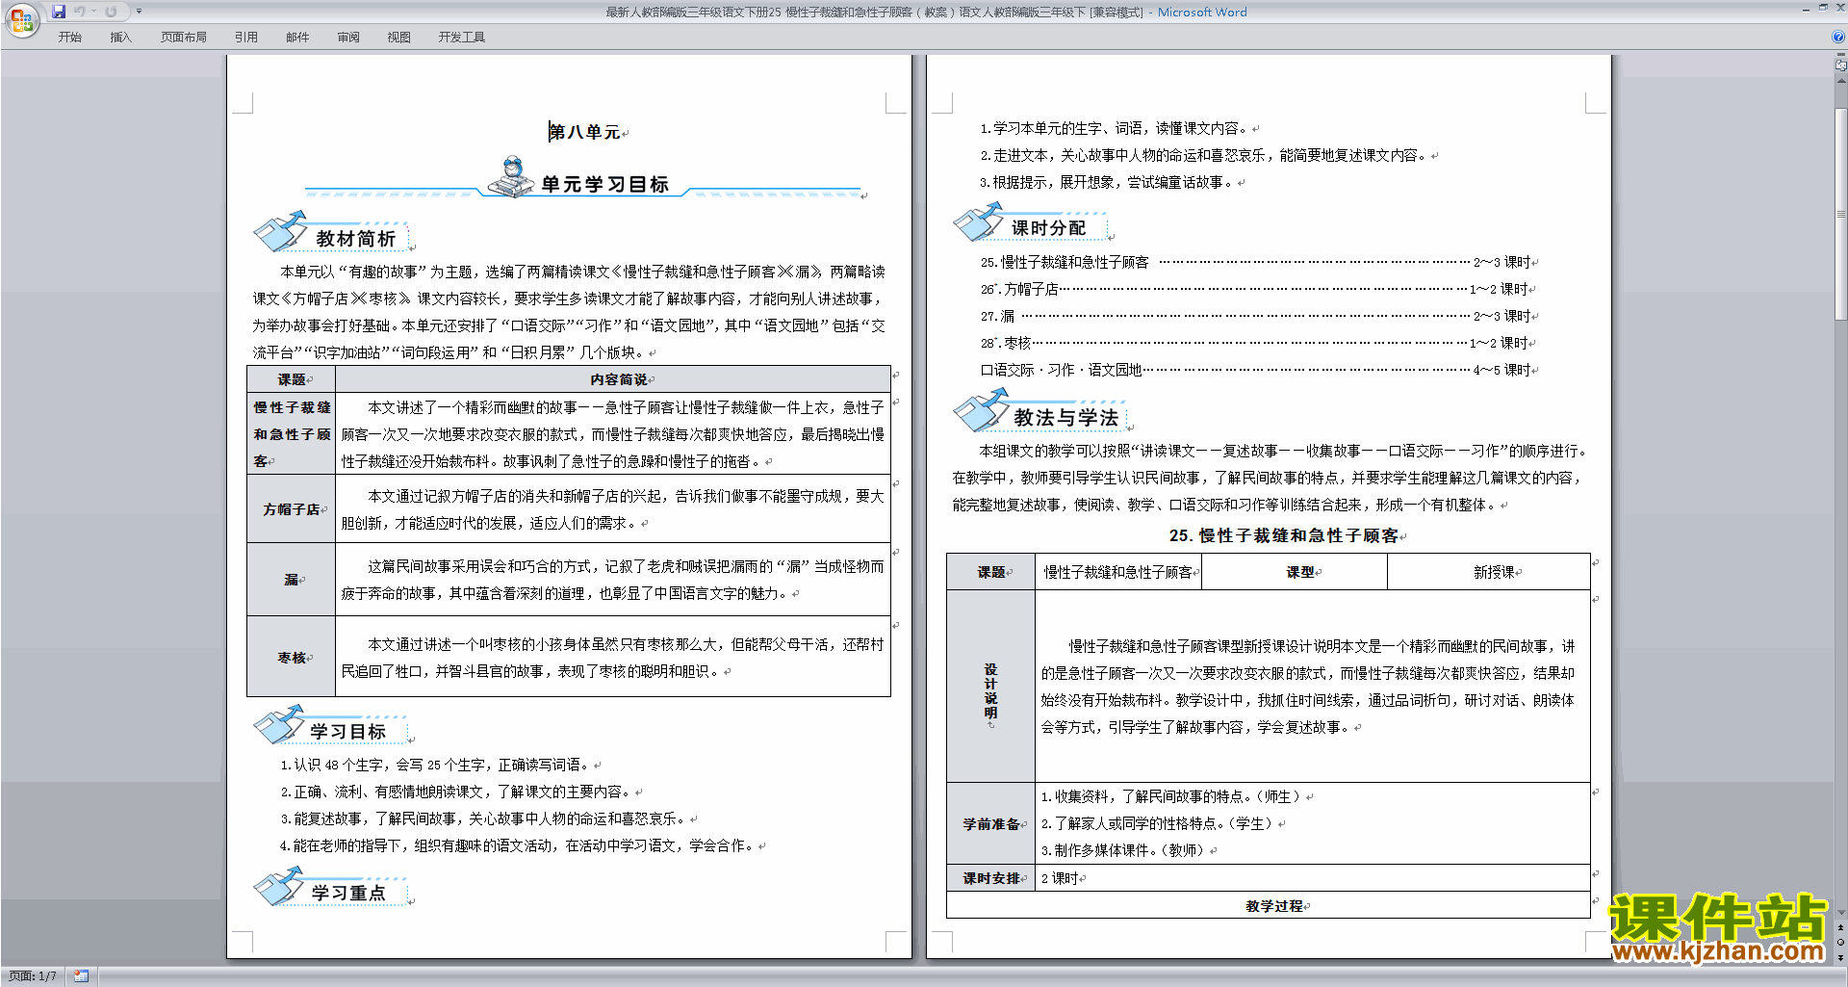Customize Quick Access Toolbar dropdown
The width and height of the screenshot is (1848, 987).
pyautogui.click(x=139, y=12)
